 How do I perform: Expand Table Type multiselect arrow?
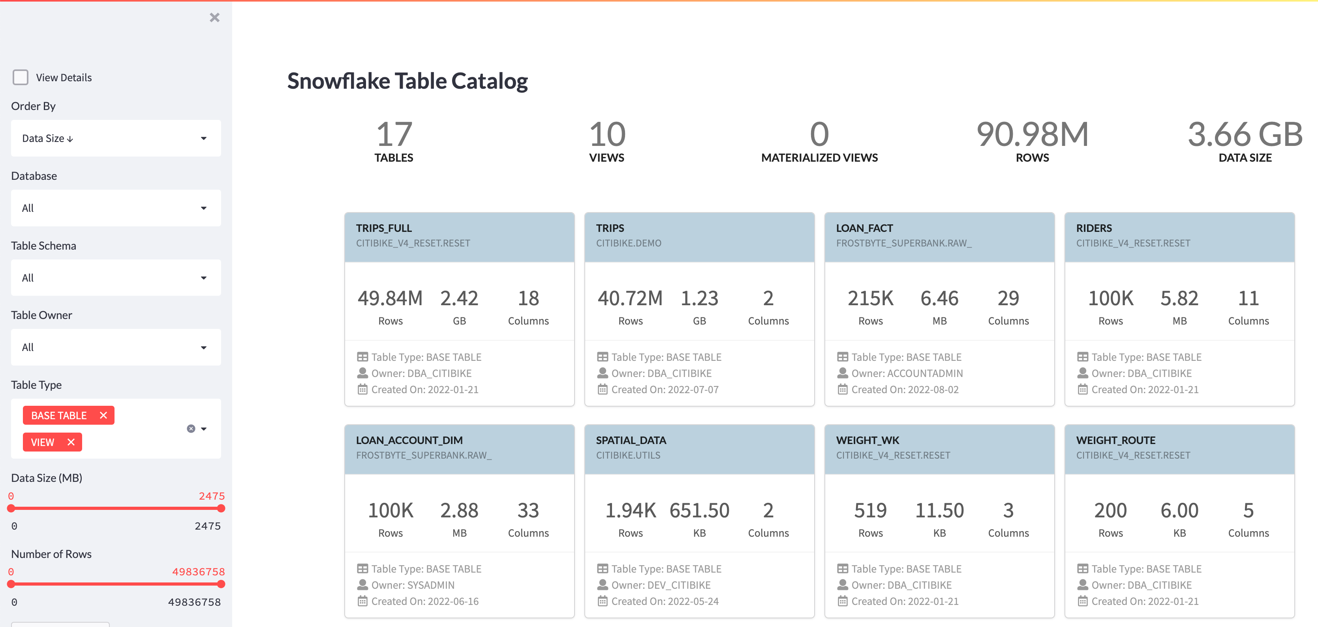click(x=204, y=429)
